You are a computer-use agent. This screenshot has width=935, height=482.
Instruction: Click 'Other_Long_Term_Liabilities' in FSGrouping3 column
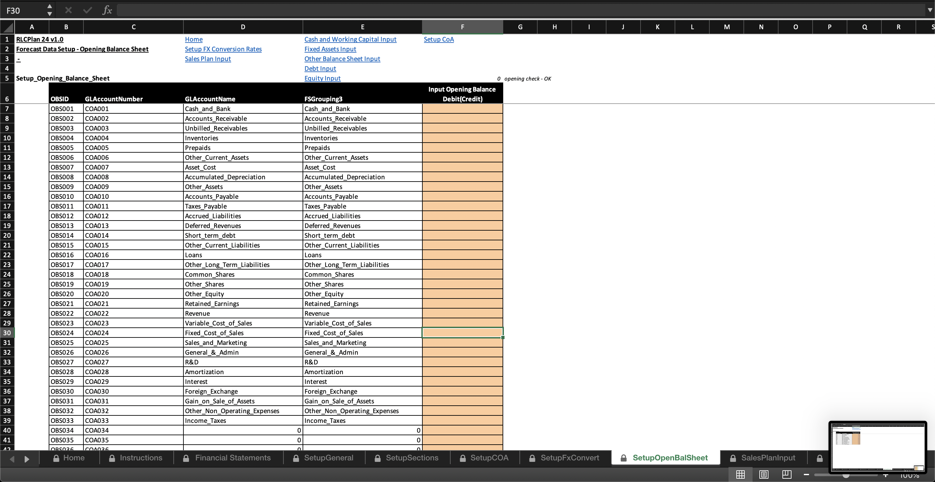tap(362, 265)
